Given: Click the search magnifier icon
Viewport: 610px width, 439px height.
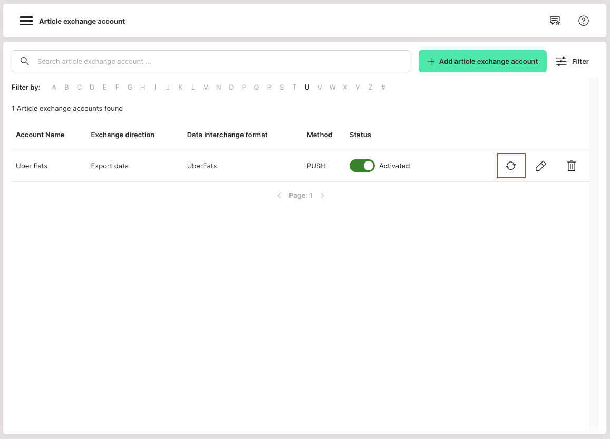Looking at the screenshot, I should pos(25,61).
